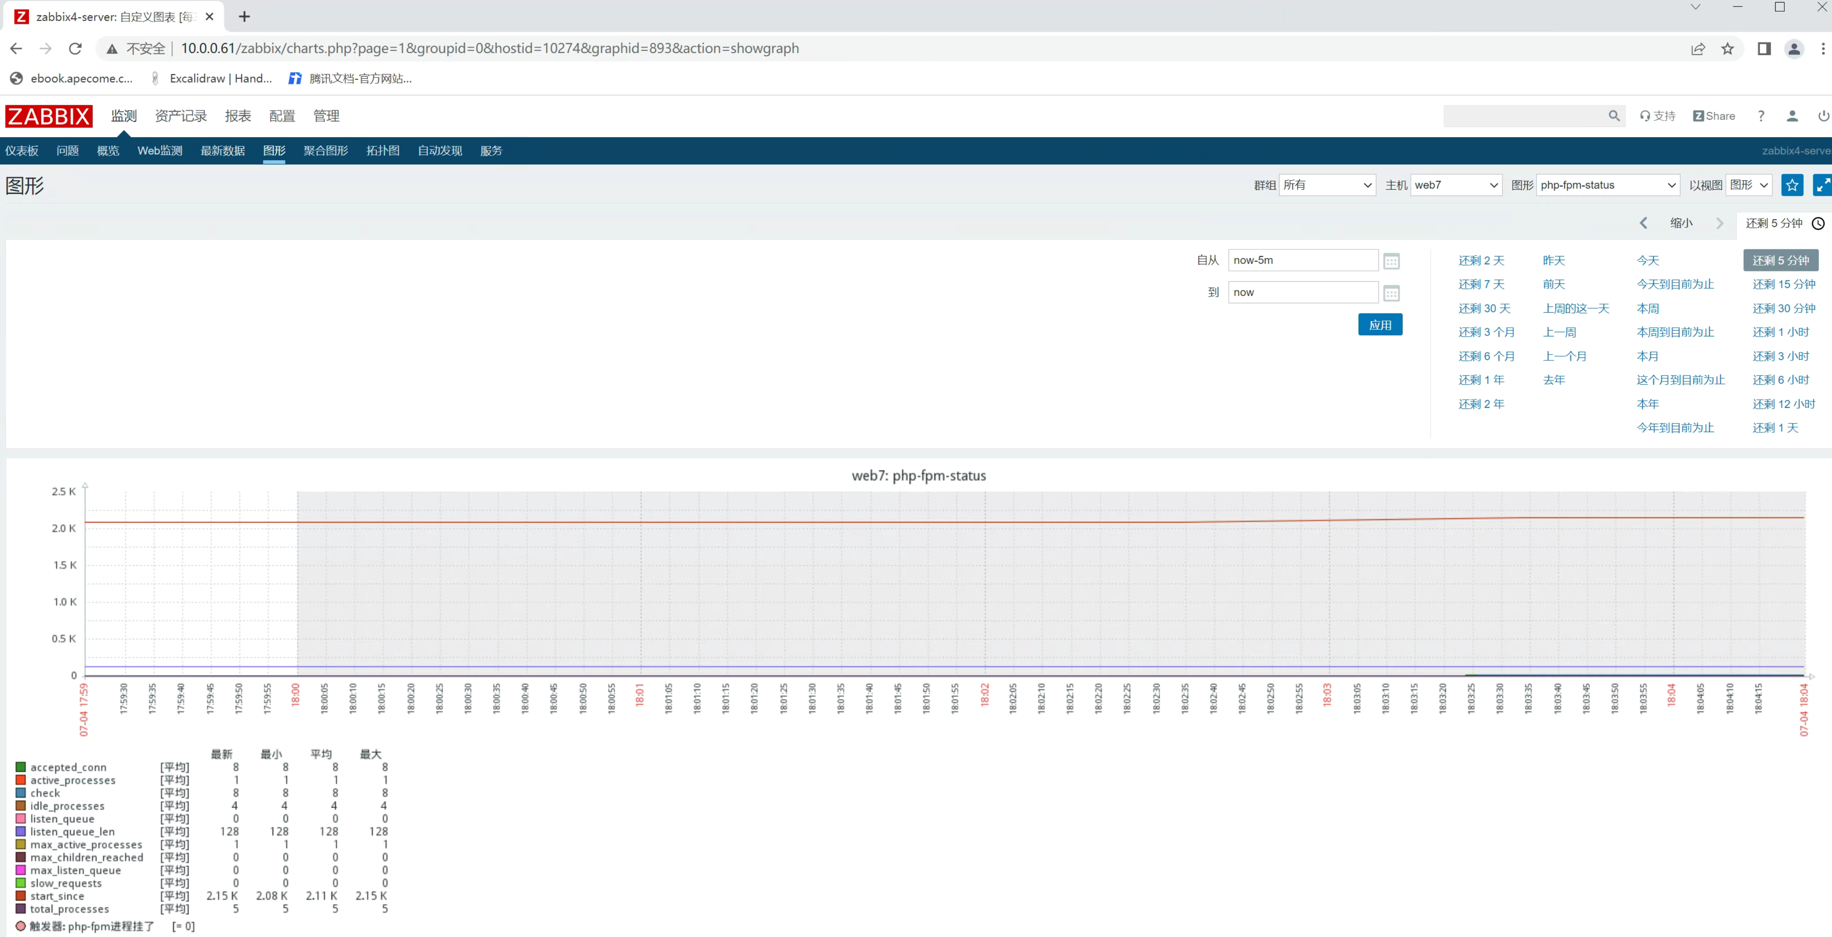Click the search magnifier icon in Zabbix header
This screenshot has width=1832, height=937.
tap(1614, 116)
